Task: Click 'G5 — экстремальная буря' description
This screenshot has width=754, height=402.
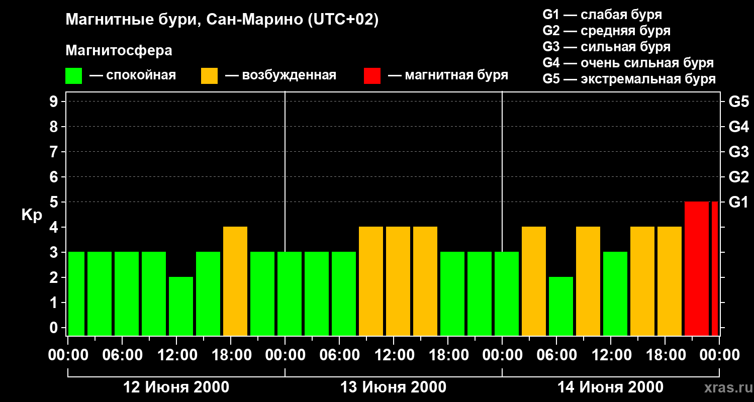Action: (x=629, y=79)
